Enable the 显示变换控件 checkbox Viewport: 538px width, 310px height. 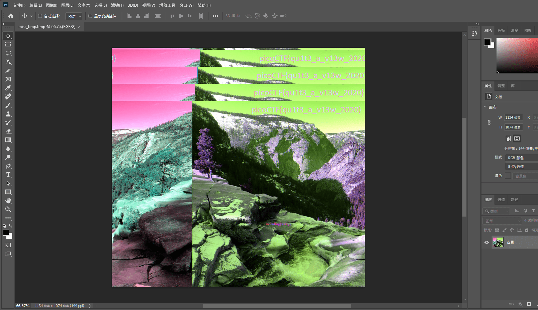click(x=90, y=16)
